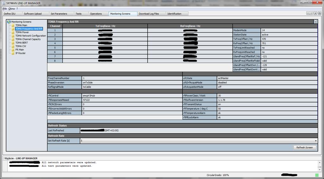Image resolution: width=324 pixels, height=179 pixels.
Task: Select TDMA Frequency And Rft tree item
Action: [x=29, y=29]
